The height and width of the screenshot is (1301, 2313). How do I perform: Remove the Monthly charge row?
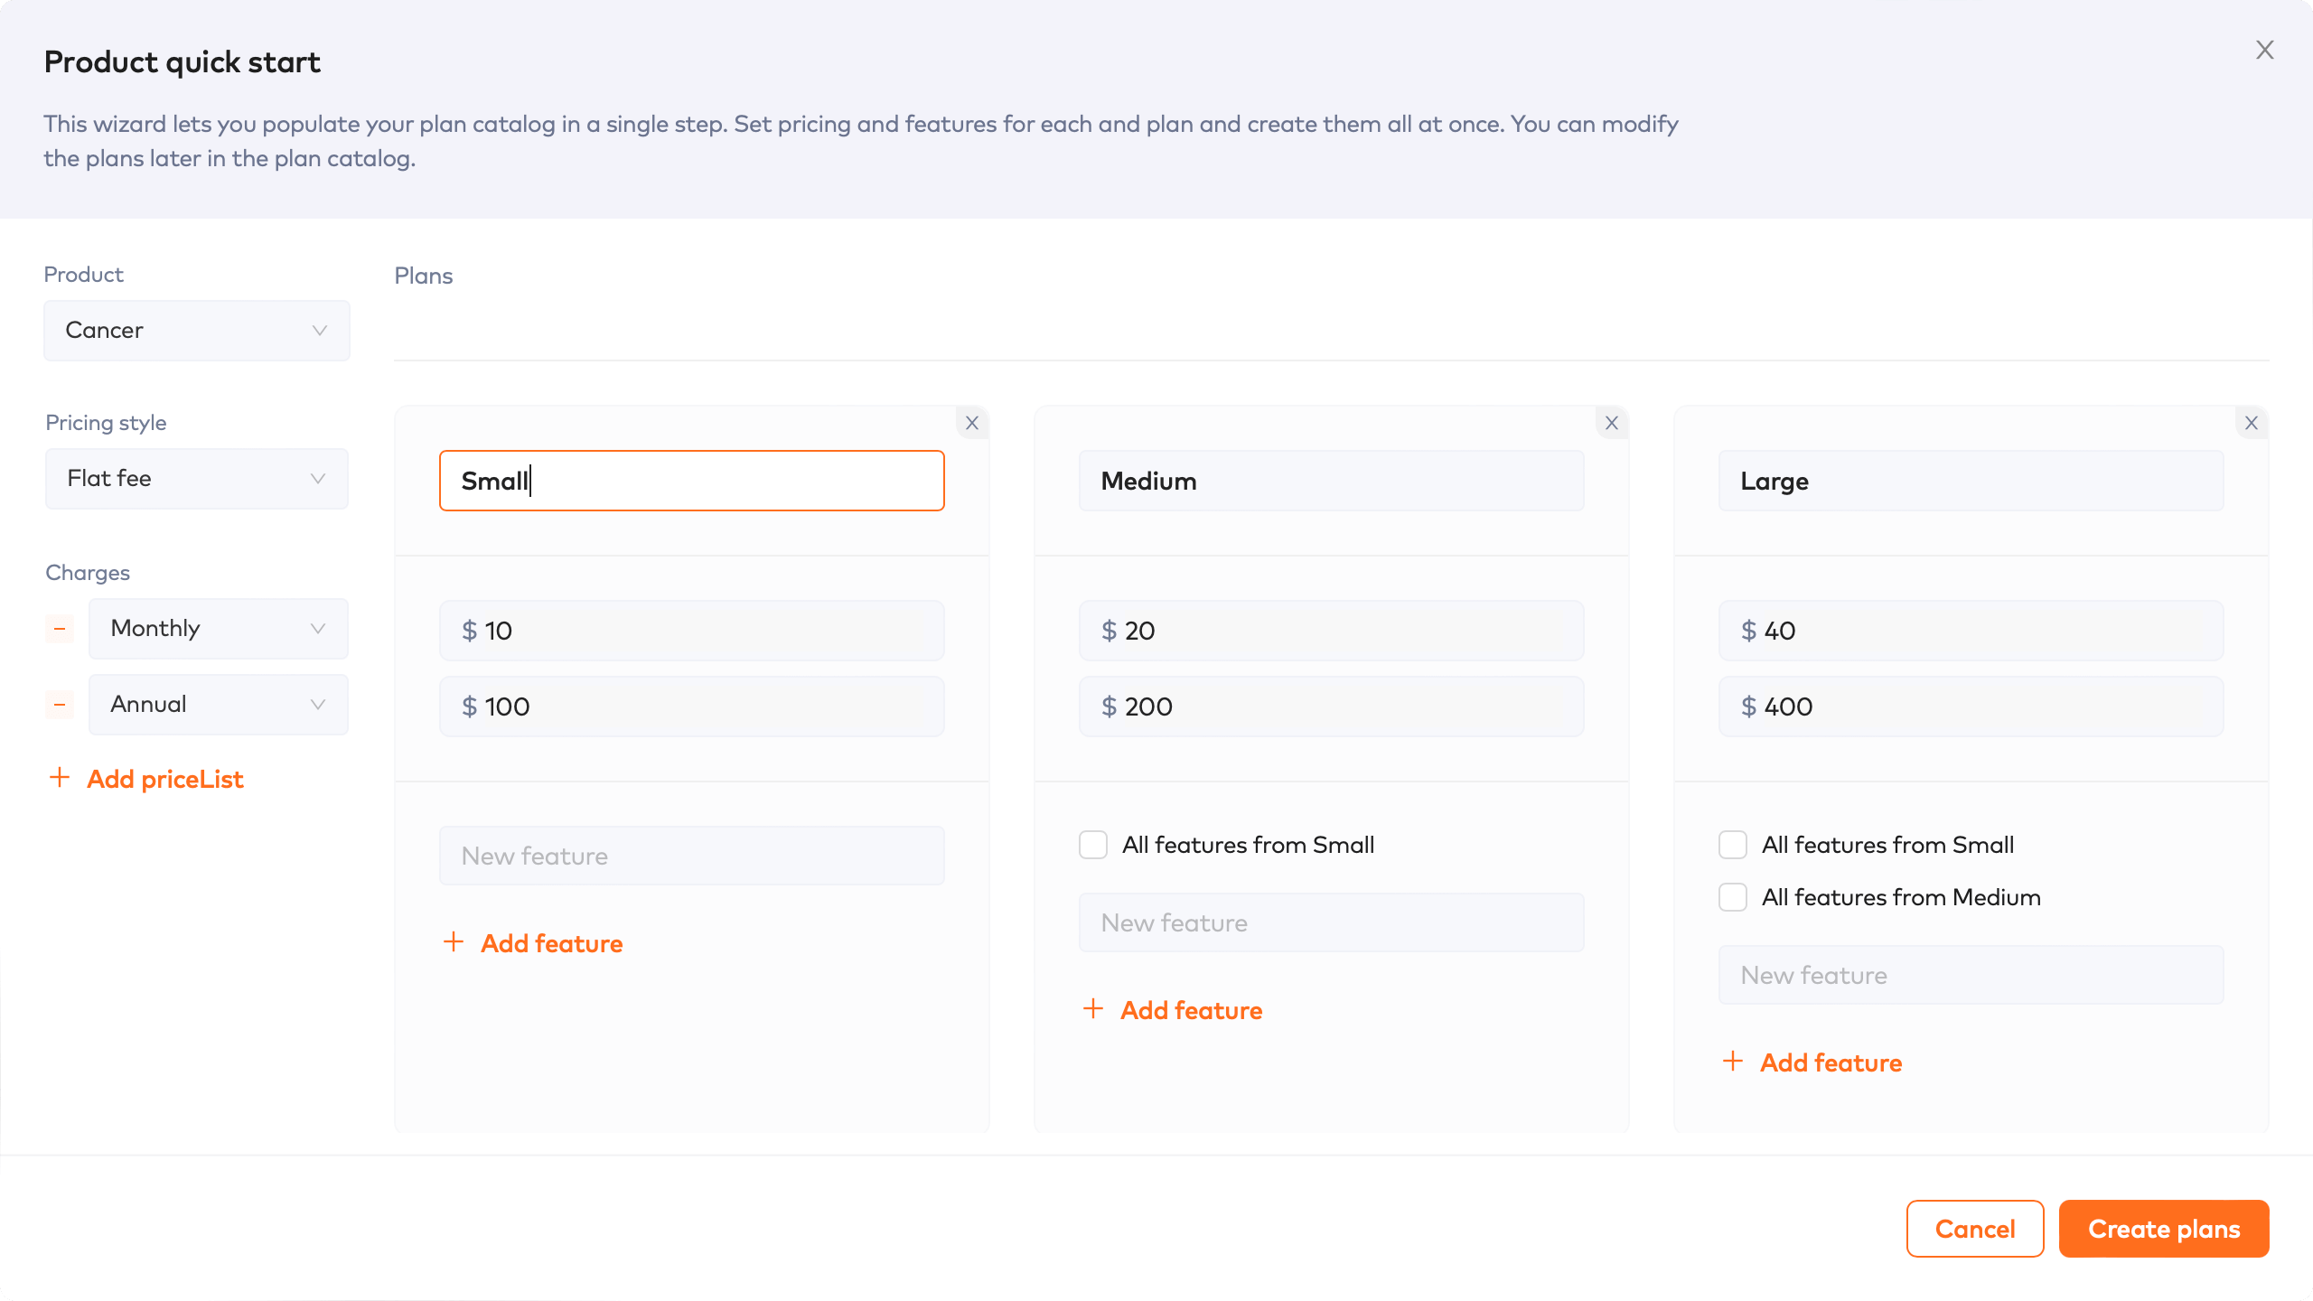(60, 629)
